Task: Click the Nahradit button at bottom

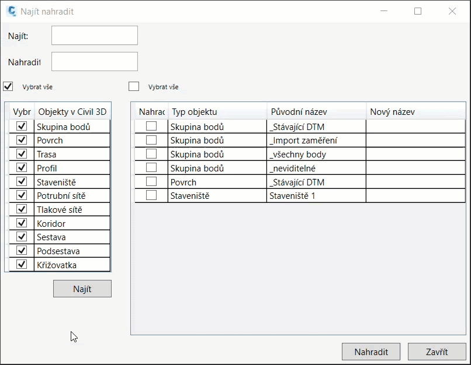Action: [x=371, y=352]
